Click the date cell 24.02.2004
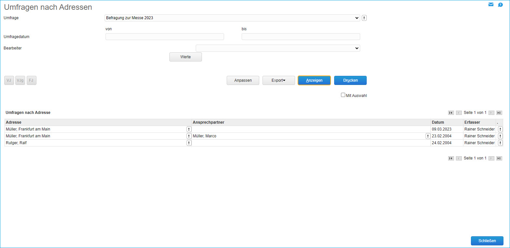This screenshot has height=248, width=510. (447, 143)
